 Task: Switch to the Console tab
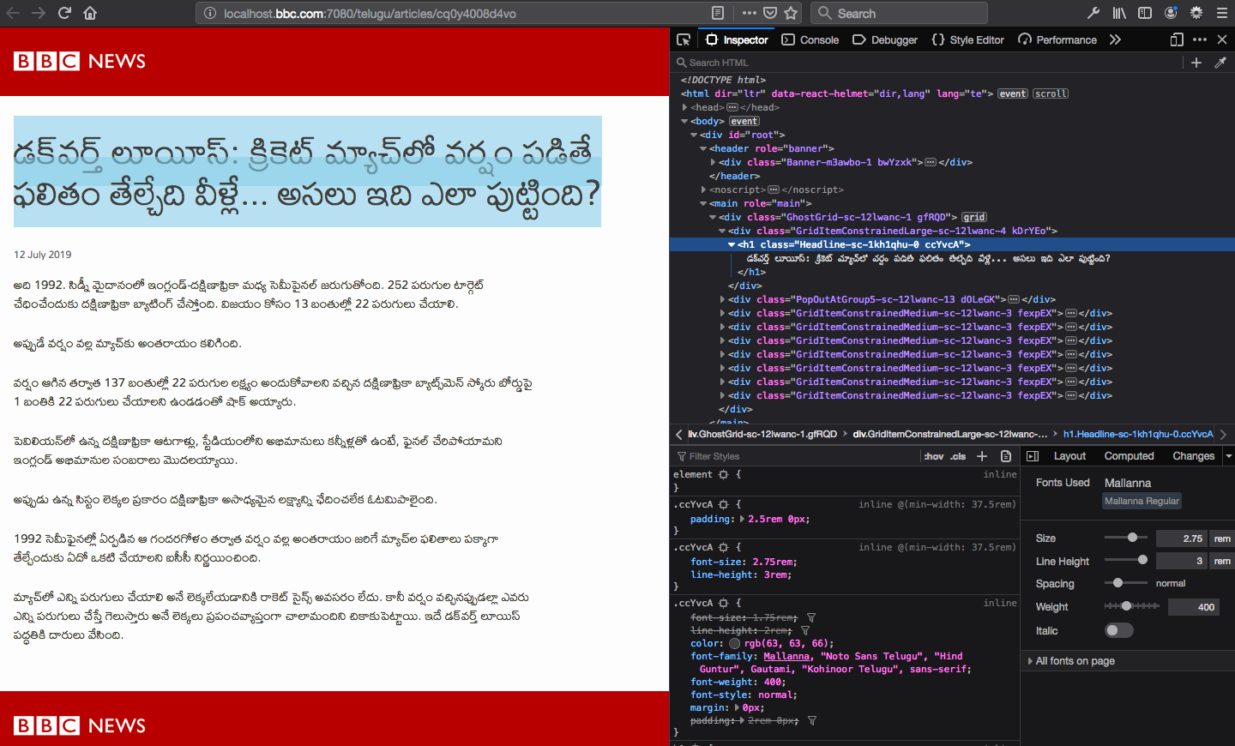[810, 39]
